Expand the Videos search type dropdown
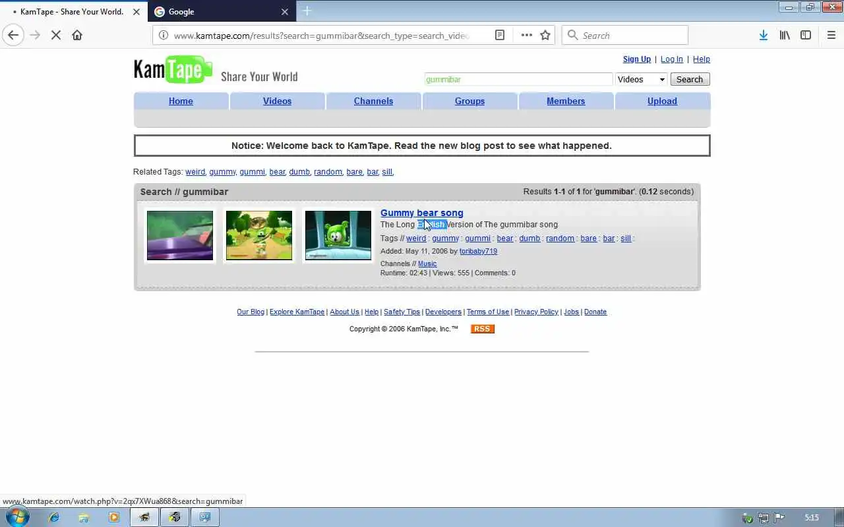The image size is (844, 527). (x=642, y=79)
